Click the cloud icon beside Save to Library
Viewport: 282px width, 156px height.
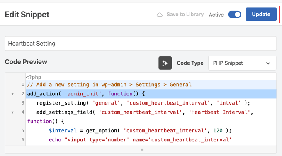(x=160, y=15)
